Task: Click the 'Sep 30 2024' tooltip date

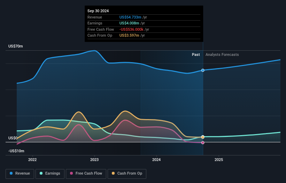Action: [98, 11]
